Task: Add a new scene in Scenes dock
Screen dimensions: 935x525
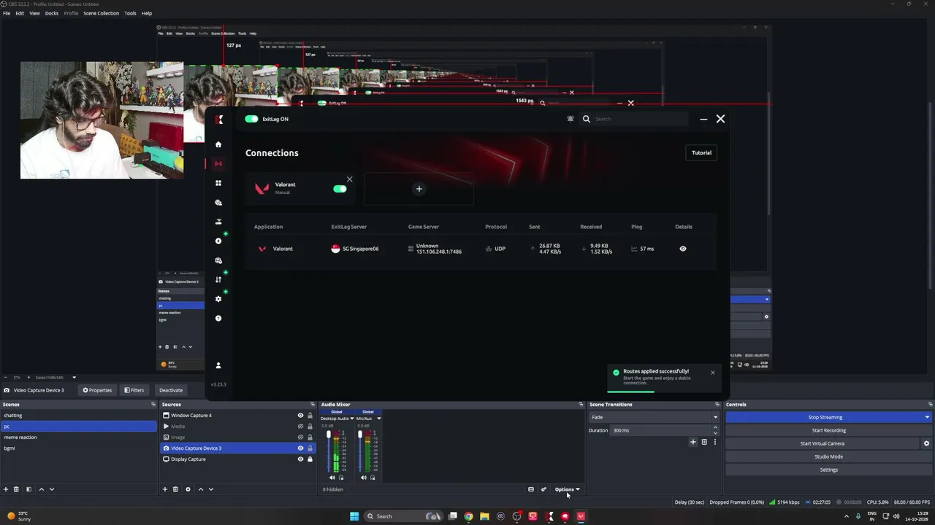Action: point(6,489)
